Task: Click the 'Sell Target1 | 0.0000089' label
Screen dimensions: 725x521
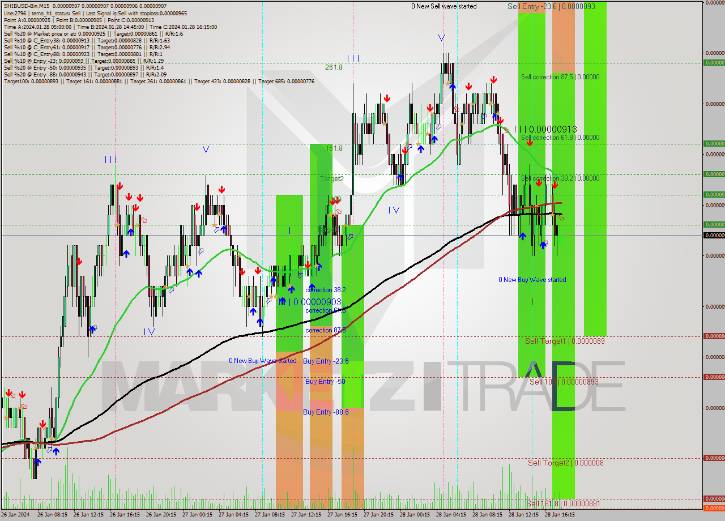Action: 565,341
